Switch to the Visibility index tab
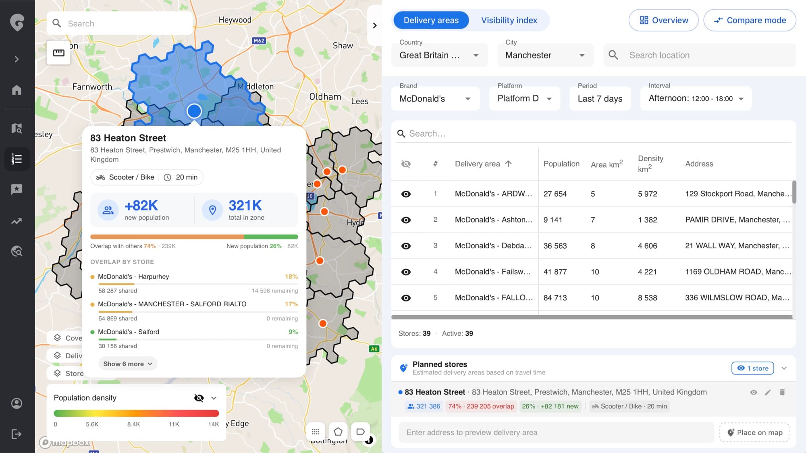Image resolution: width=806 pixels, height=453 pixels. pyautogui.click(x=509, y=20)
